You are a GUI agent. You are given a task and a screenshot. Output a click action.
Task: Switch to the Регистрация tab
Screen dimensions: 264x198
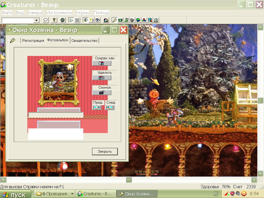[33, 40]
